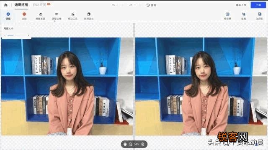
Task: Select the hand pan tool
Action: pyautogui.click(x=125, y=144)
